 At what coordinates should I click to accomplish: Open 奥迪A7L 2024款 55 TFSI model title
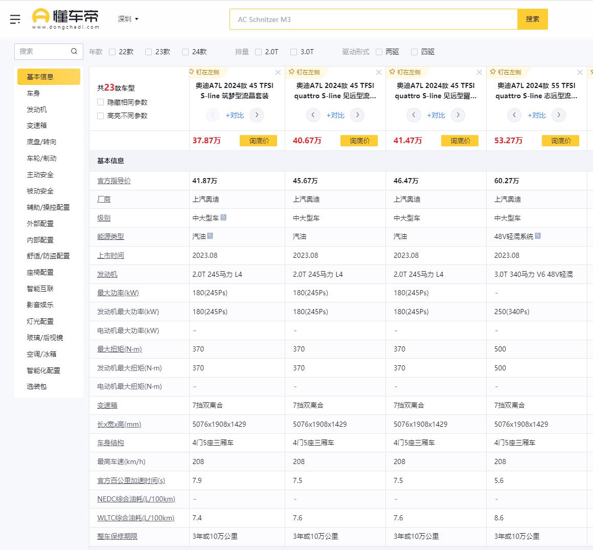click(536, 91)
